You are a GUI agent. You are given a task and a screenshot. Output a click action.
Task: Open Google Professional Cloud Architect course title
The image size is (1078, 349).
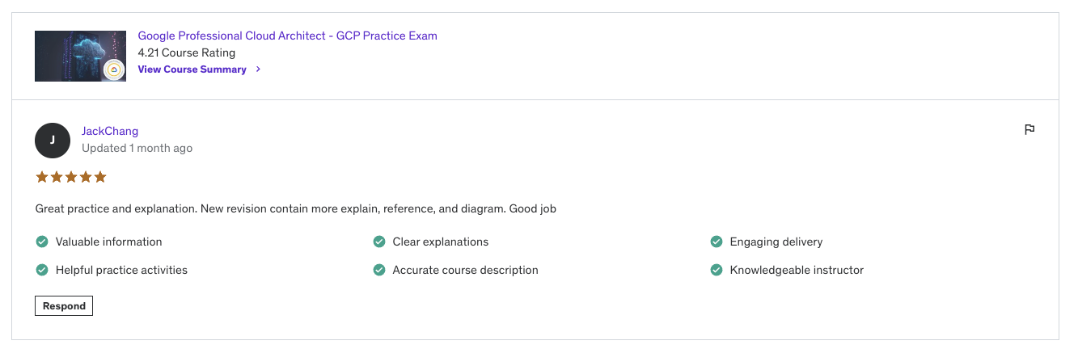(287, 36)
